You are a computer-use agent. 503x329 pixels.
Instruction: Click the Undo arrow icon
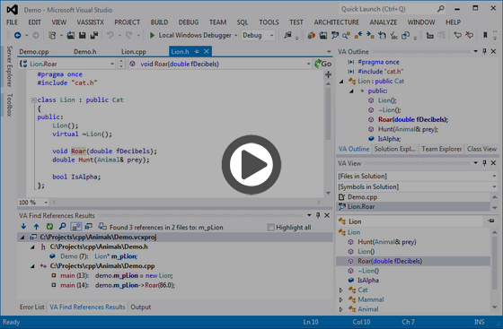click(x=110, y=35)
